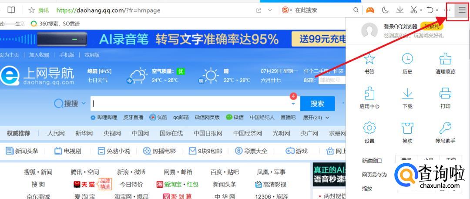Click the share icon in address bar

[x=258, y=10]
